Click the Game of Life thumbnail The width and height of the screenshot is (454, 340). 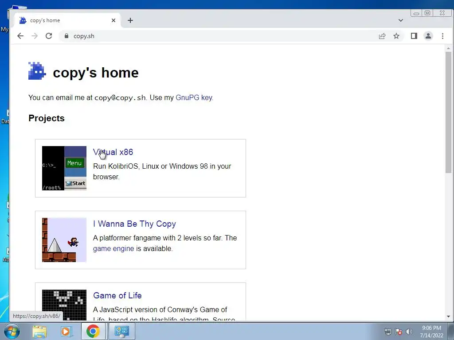(x=64, y=305)
